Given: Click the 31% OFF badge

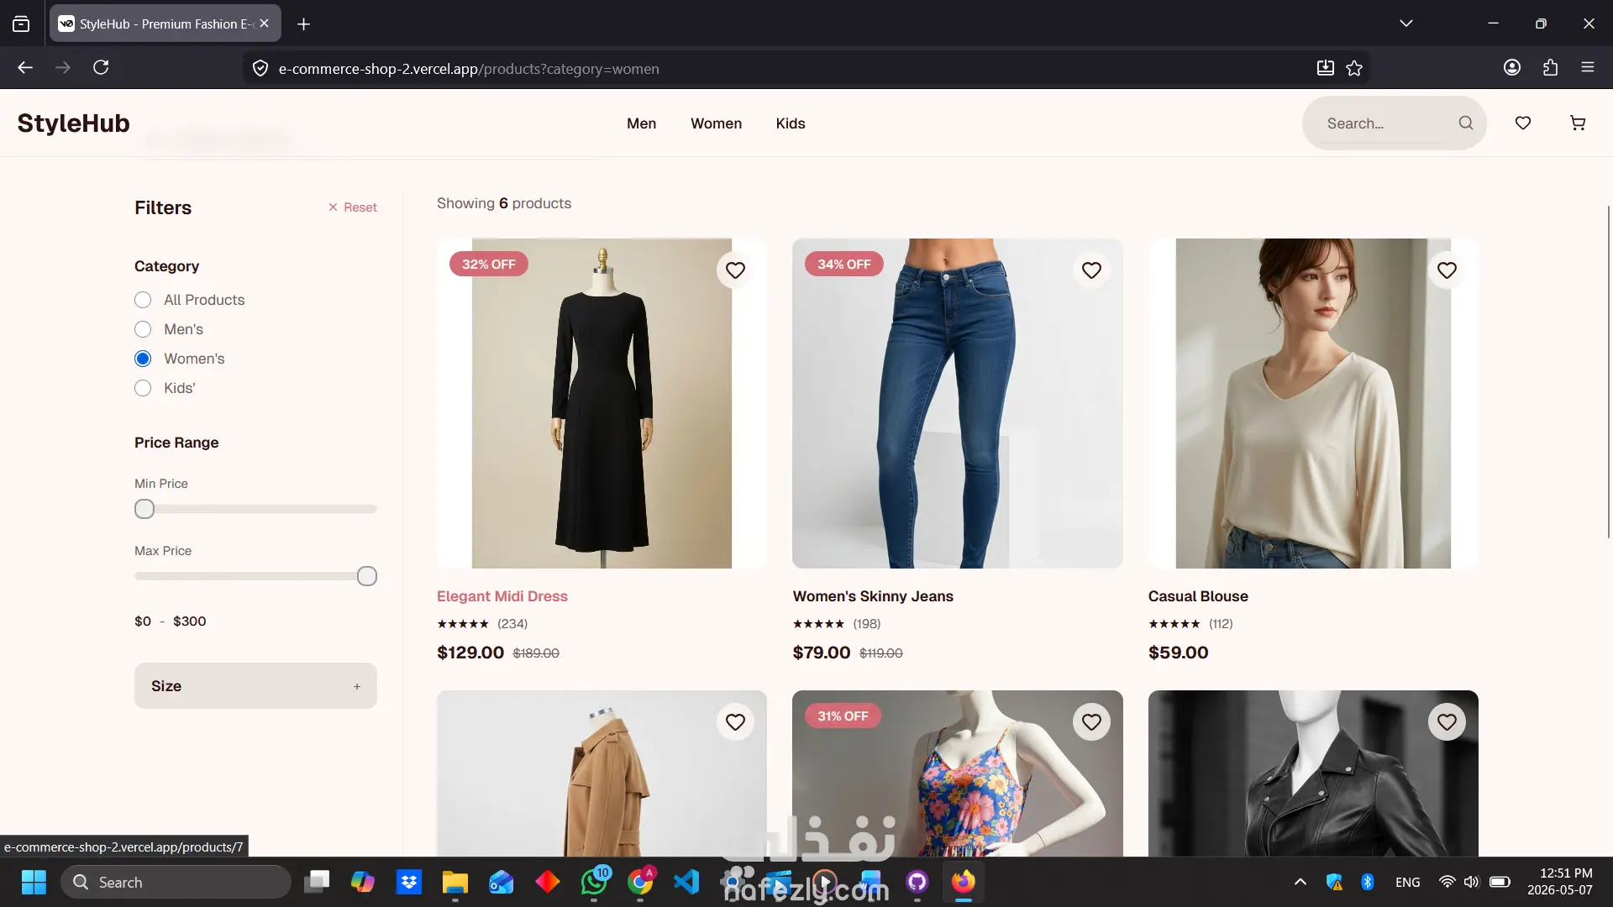Looking at the screenshot, I should [843, 716].
